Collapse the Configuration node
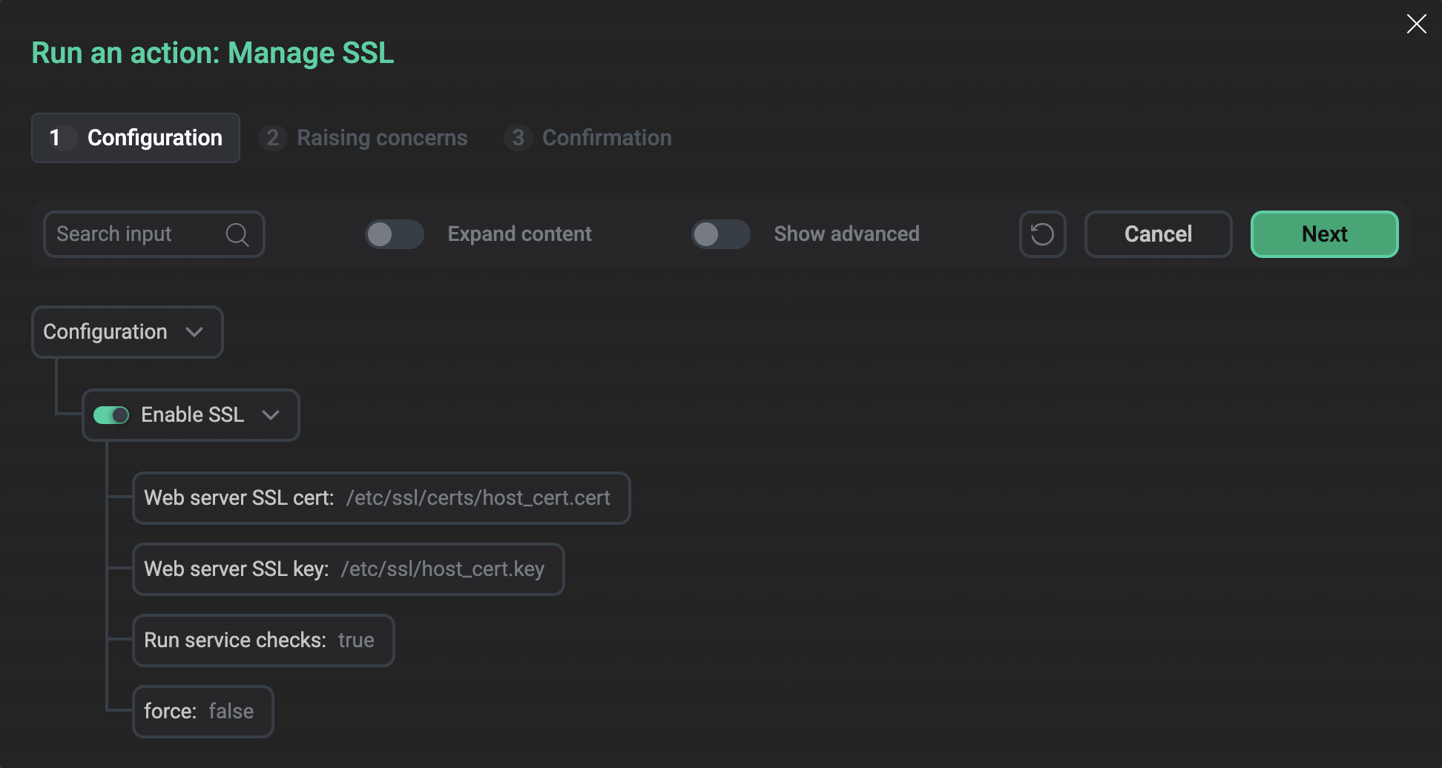Viewport: 1442px width, 768px height. point(195,332)
